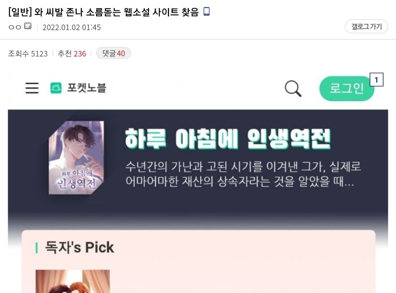Open the hamburger menu icon
Viewport: 396px width, 293px height.
tap(32, 88)
